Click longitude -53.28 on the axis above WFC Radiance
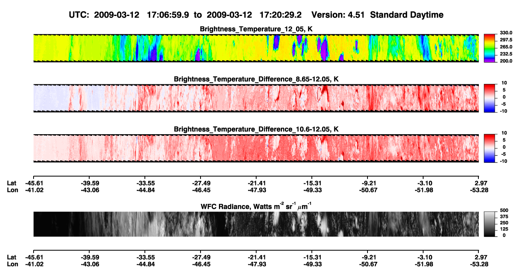Image resolution: width=532 pixels, height=273 pixels. [x=479, y=190]
